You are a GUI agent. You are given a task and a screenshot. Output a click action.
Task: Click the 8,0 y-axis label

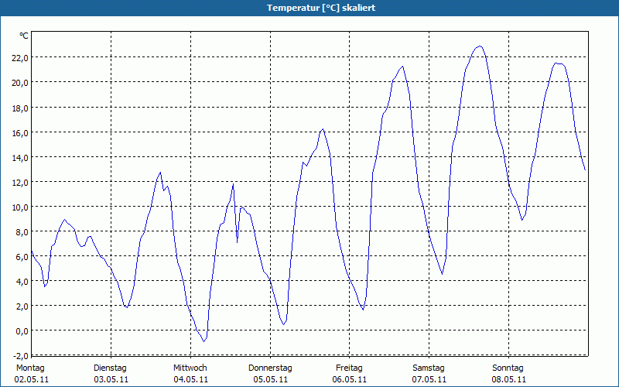22,232
